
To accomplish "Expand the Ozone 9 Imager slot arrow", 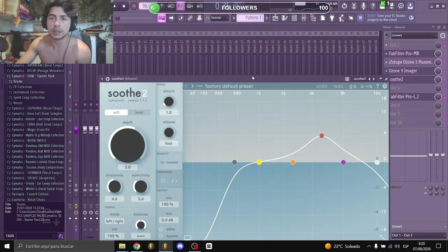I will (386, 71).
